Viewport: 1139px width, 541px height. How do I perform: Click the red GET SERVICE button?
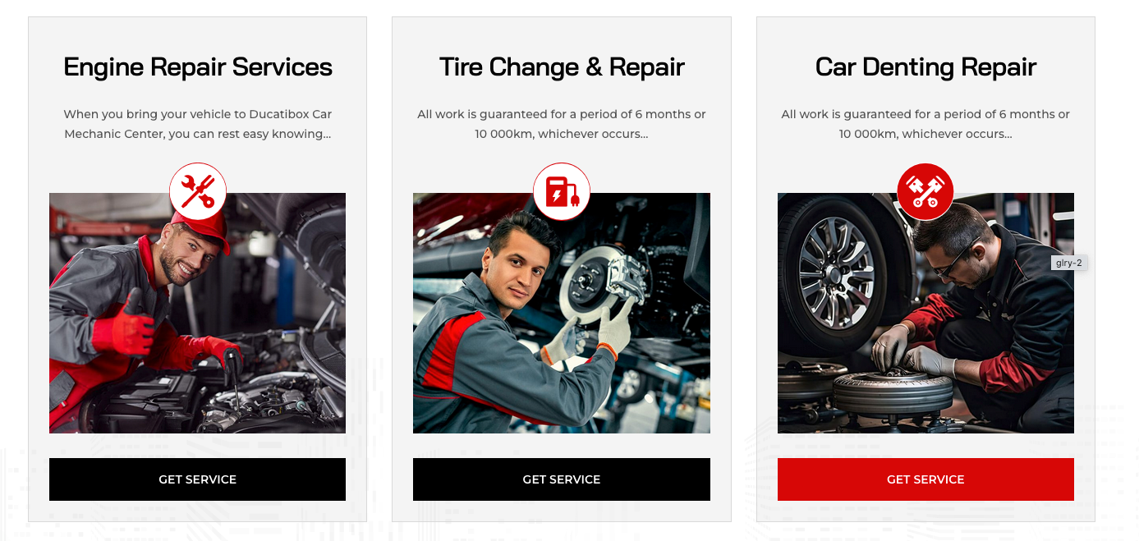925,479
